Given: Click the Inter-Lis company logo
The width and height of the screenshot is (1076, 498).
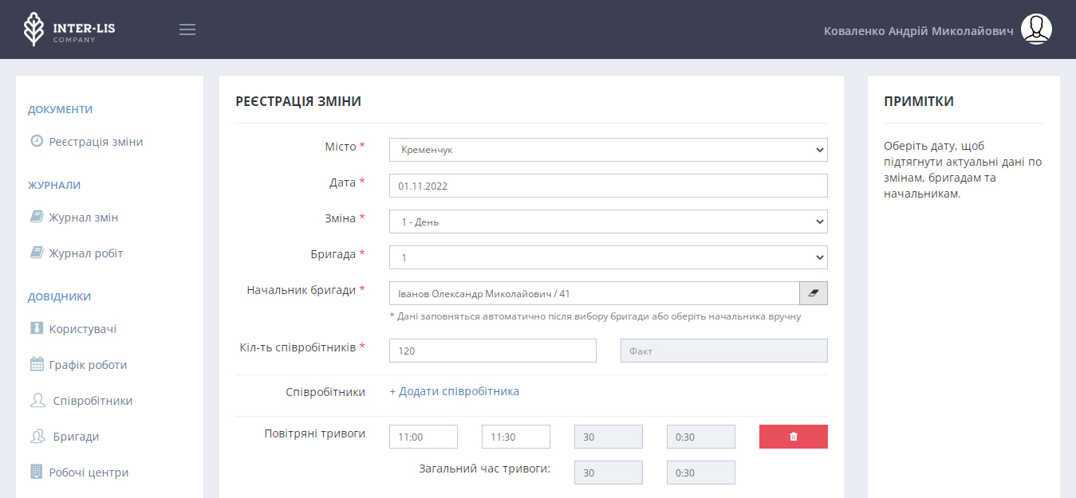Looking at the screenshot, I should (69, 29).
